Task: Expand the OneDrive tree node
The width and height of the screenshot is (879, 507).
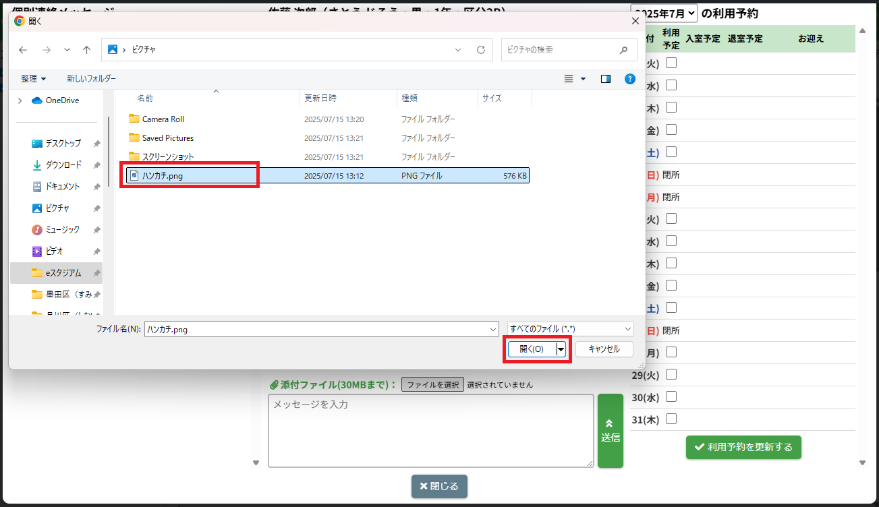Action: point(20,100)
